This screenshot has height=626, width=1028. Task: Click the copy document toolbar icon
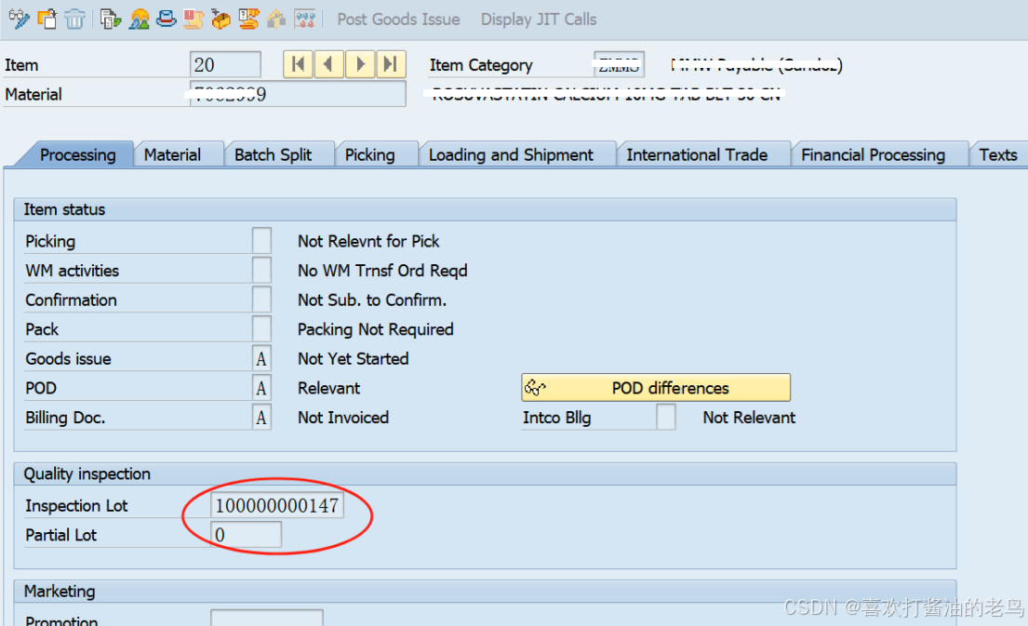pos(109,18)
